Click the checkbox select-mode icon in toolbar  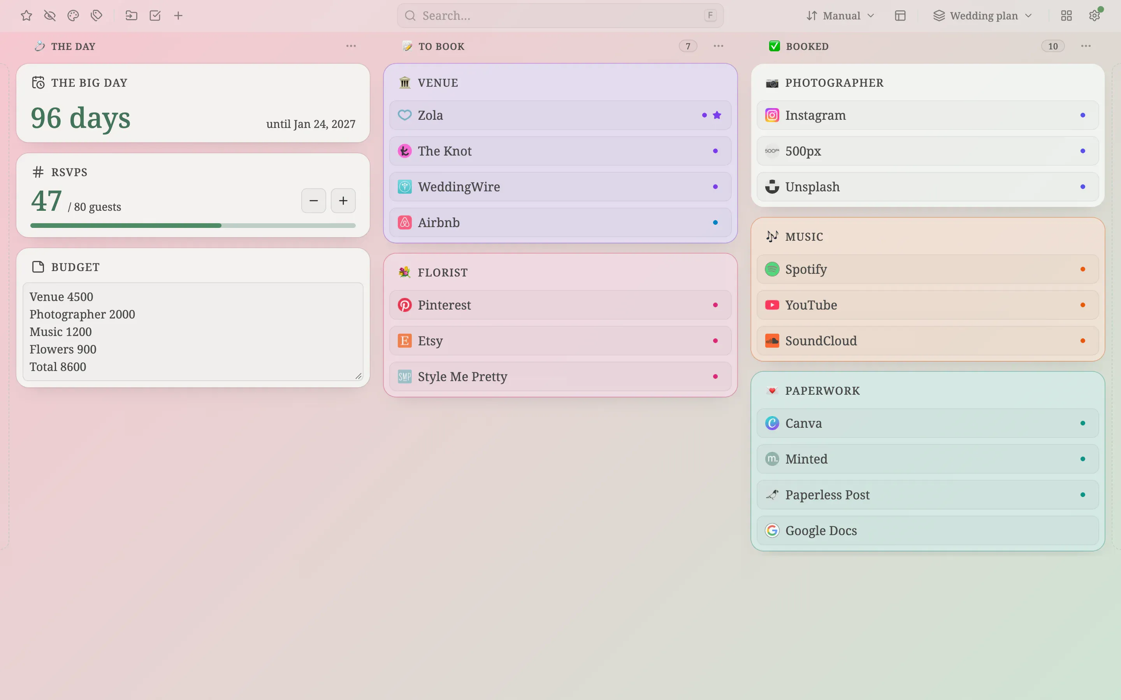point(155,16)
